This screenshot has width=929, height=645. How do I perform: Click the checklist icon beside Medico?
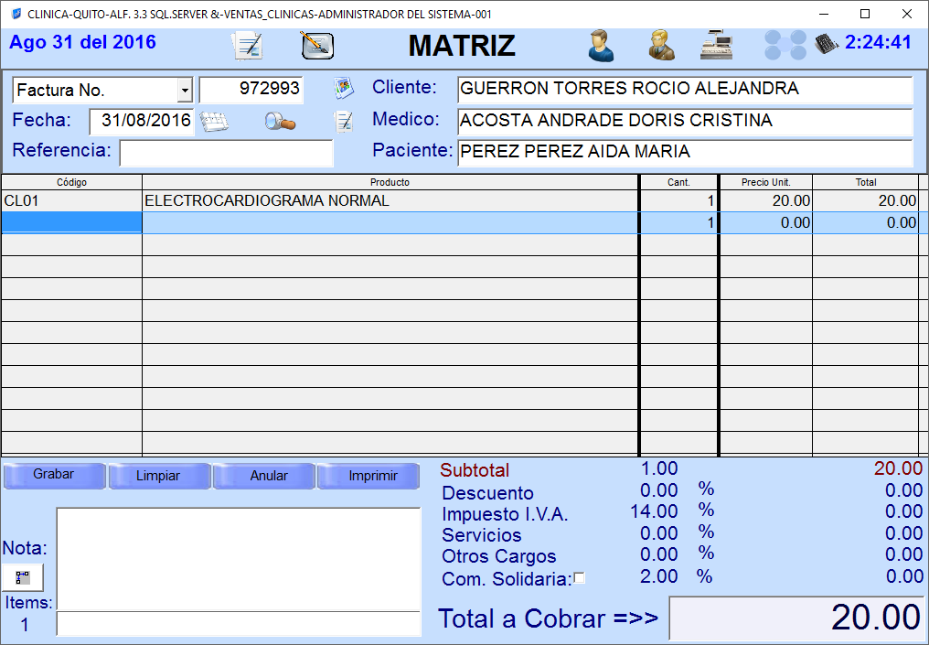point(344,121)
